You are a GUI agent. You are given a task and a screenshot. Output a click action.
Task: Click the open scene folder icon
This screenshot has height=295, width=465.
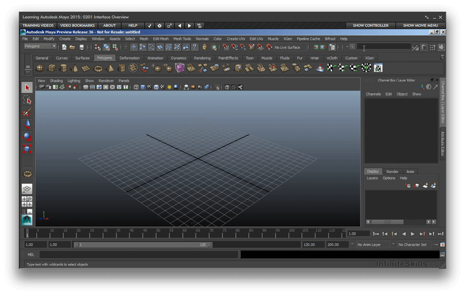[72, 47]
